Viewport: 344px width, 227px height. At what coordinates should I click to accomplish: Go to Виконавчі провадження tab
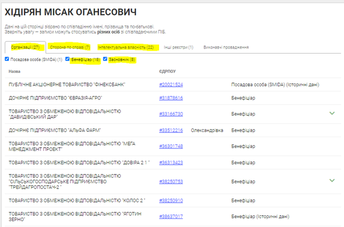[x=226, y=47]
